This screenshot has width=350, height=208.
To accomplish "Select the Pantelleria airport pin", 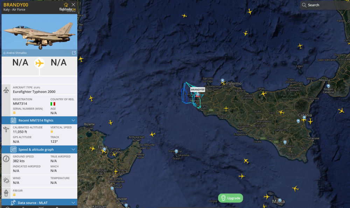I will pos(176,151).
